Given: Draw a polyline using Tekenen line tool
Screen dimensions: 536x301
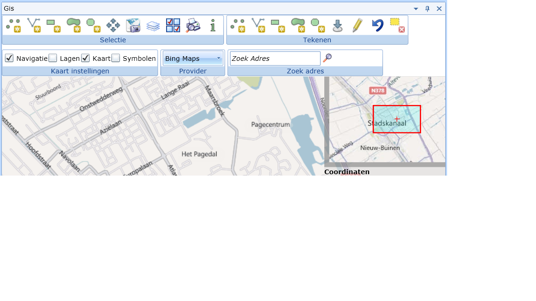Looking at the screenshot, I should click(x=258, y=26).
